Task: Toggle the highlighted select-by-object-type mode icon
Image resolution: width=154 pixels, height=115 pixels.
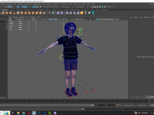Action: tap(9, 7)
